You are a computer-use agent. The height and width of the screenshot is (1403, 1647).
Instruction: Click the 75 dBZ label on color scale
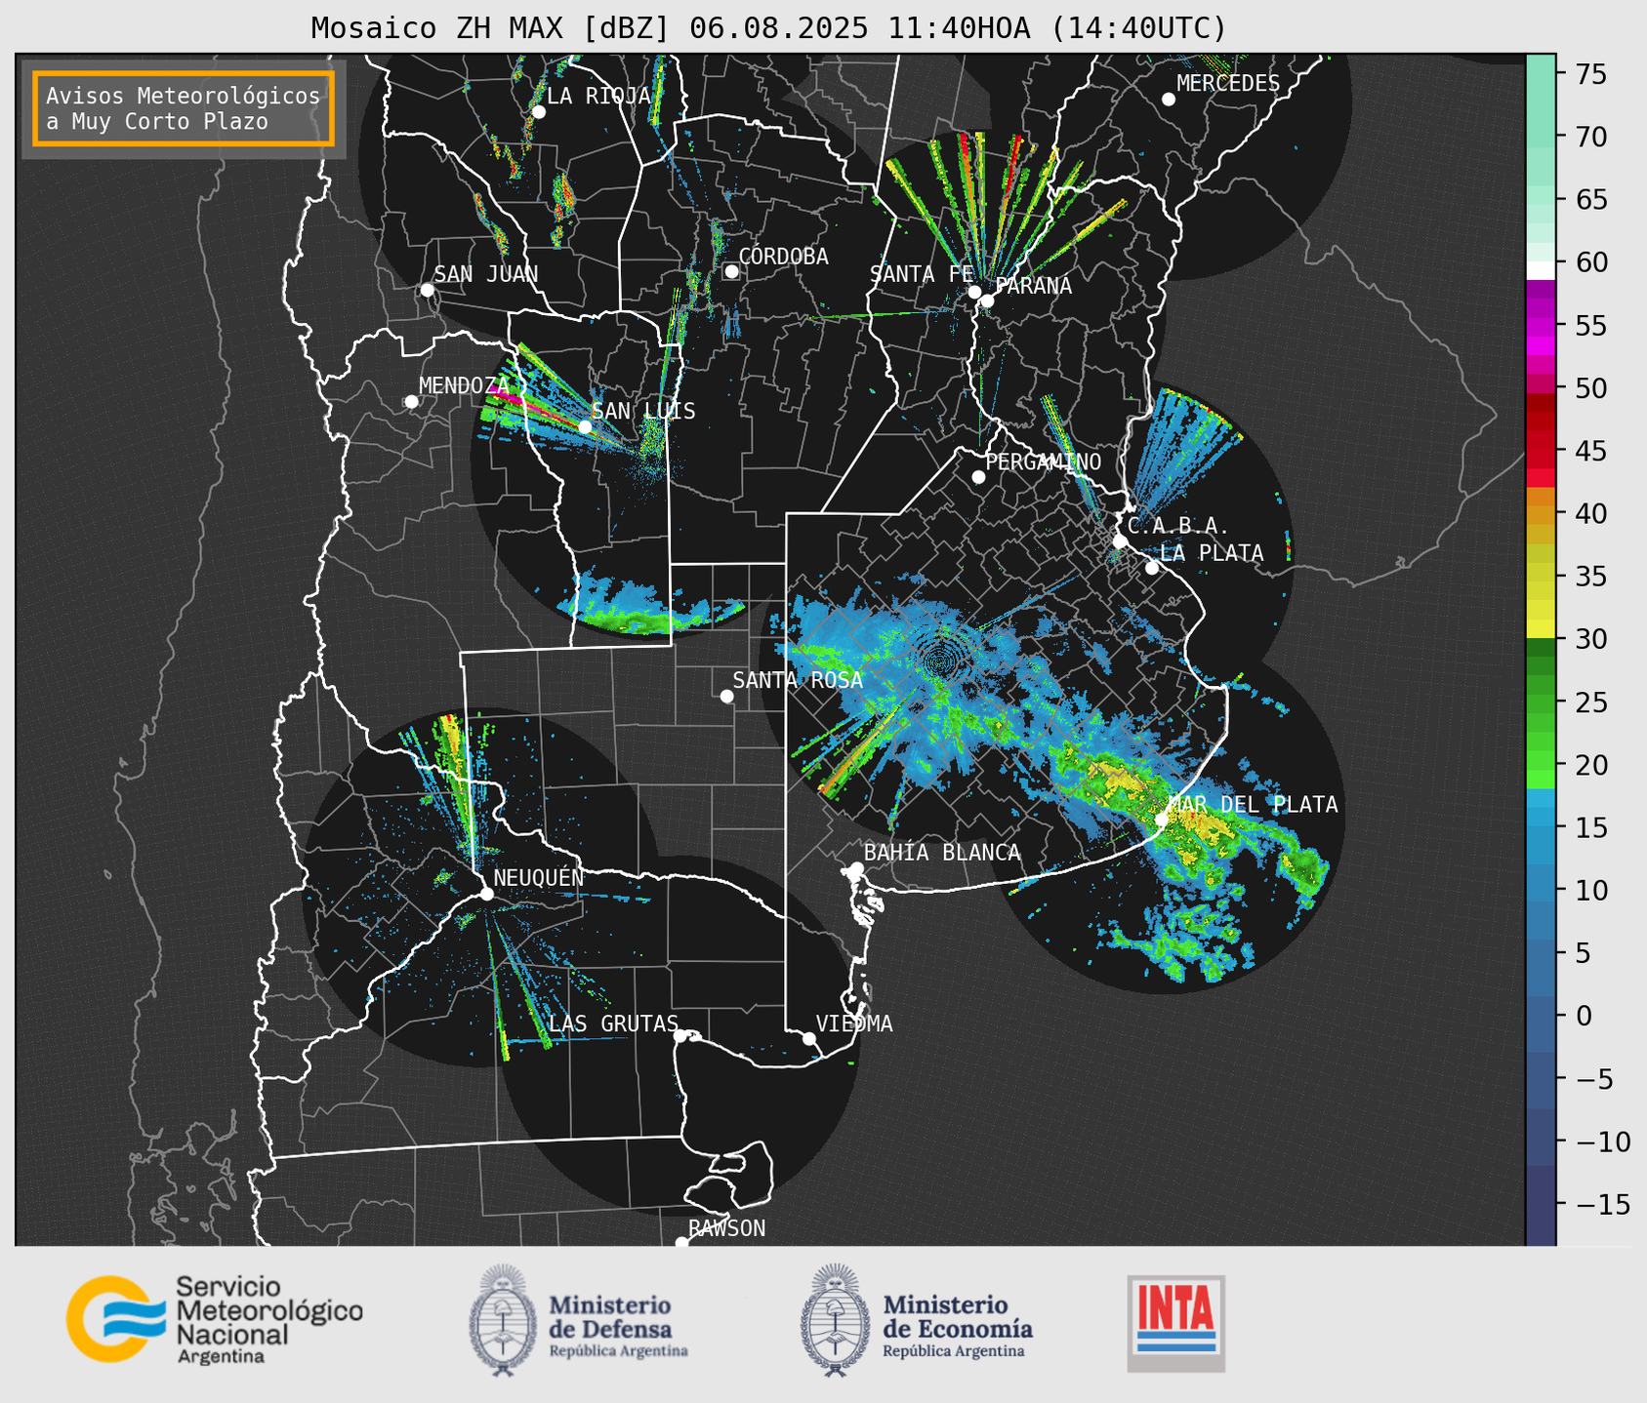pyautogui.click(x=1590, y=73)
